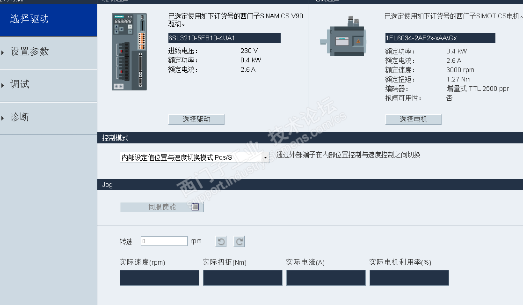Image resolution: width=523 pixels, height=305 pixels.
Task: Click the Jog section header
Action: (x=310, y=185)
